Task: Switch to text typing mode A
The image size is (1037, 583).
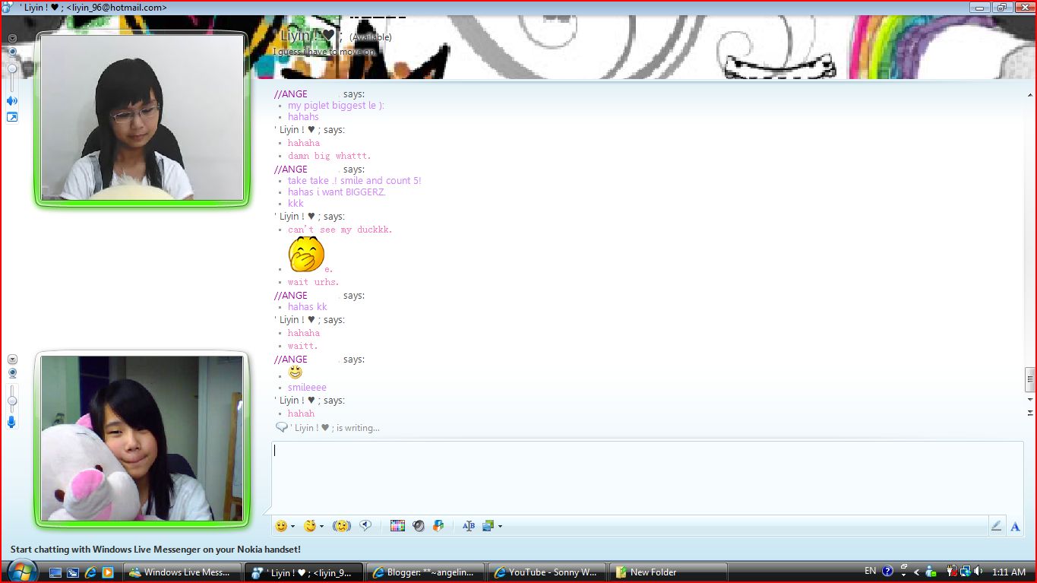Action: (1015, 525)
